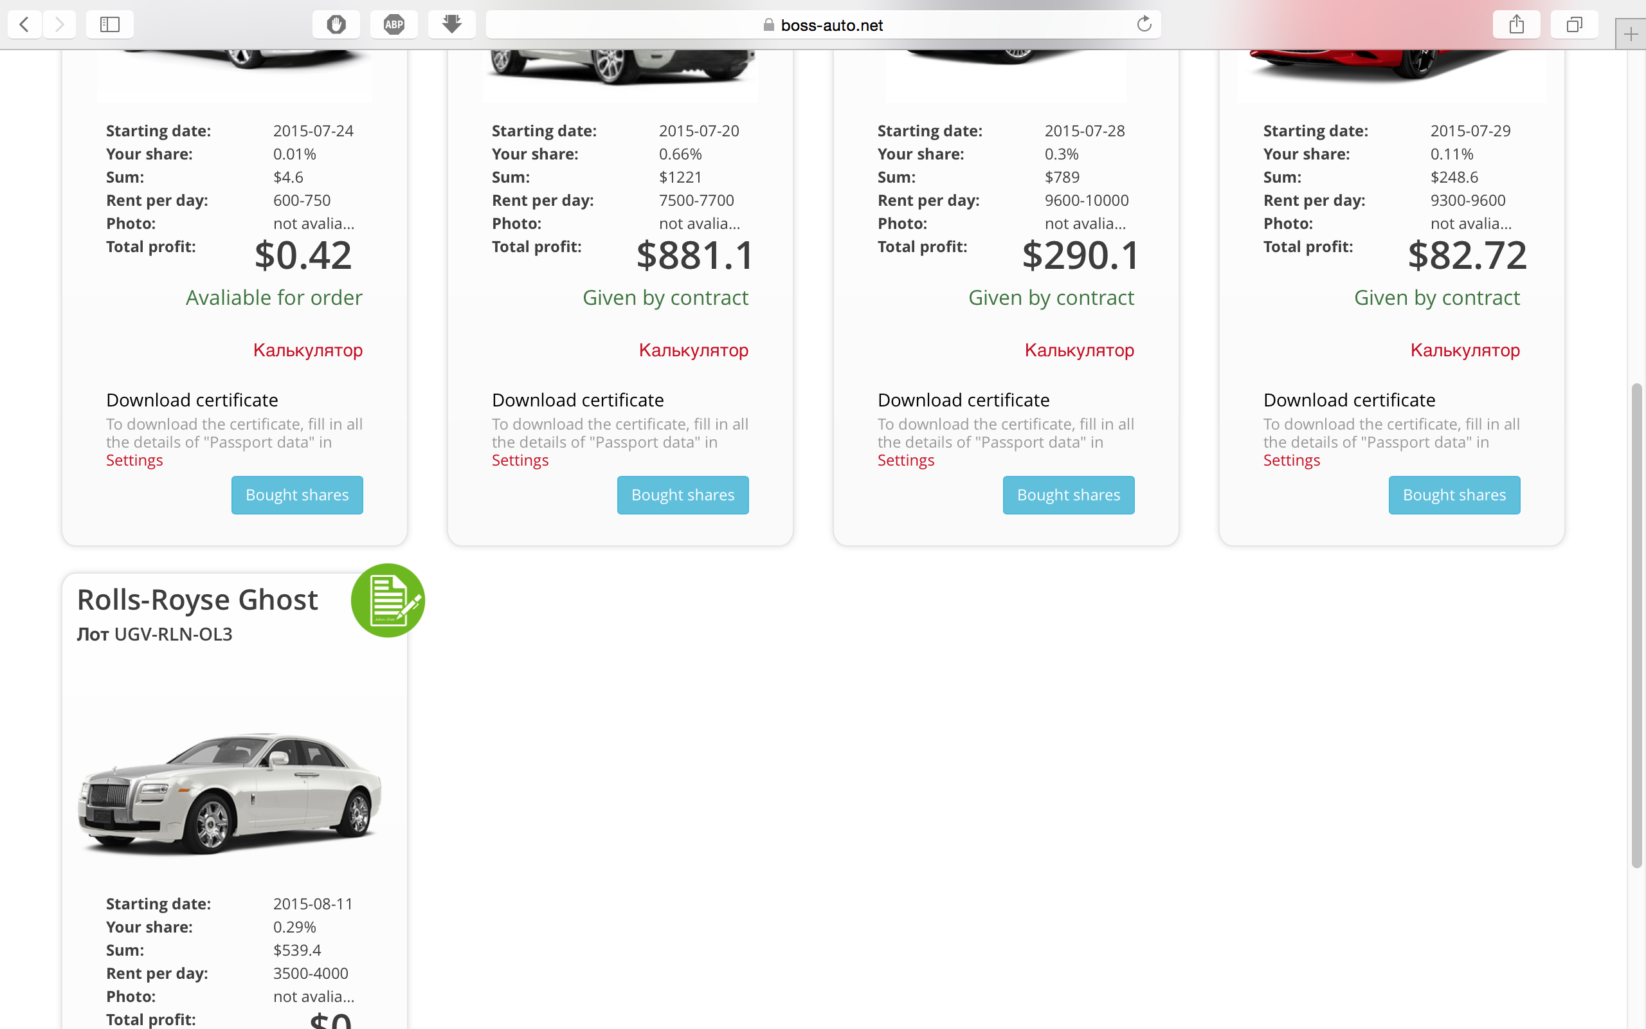Open the privacy hand extension icon
The width and height of the screenshot is (1646, 1029).
[336, 25]
